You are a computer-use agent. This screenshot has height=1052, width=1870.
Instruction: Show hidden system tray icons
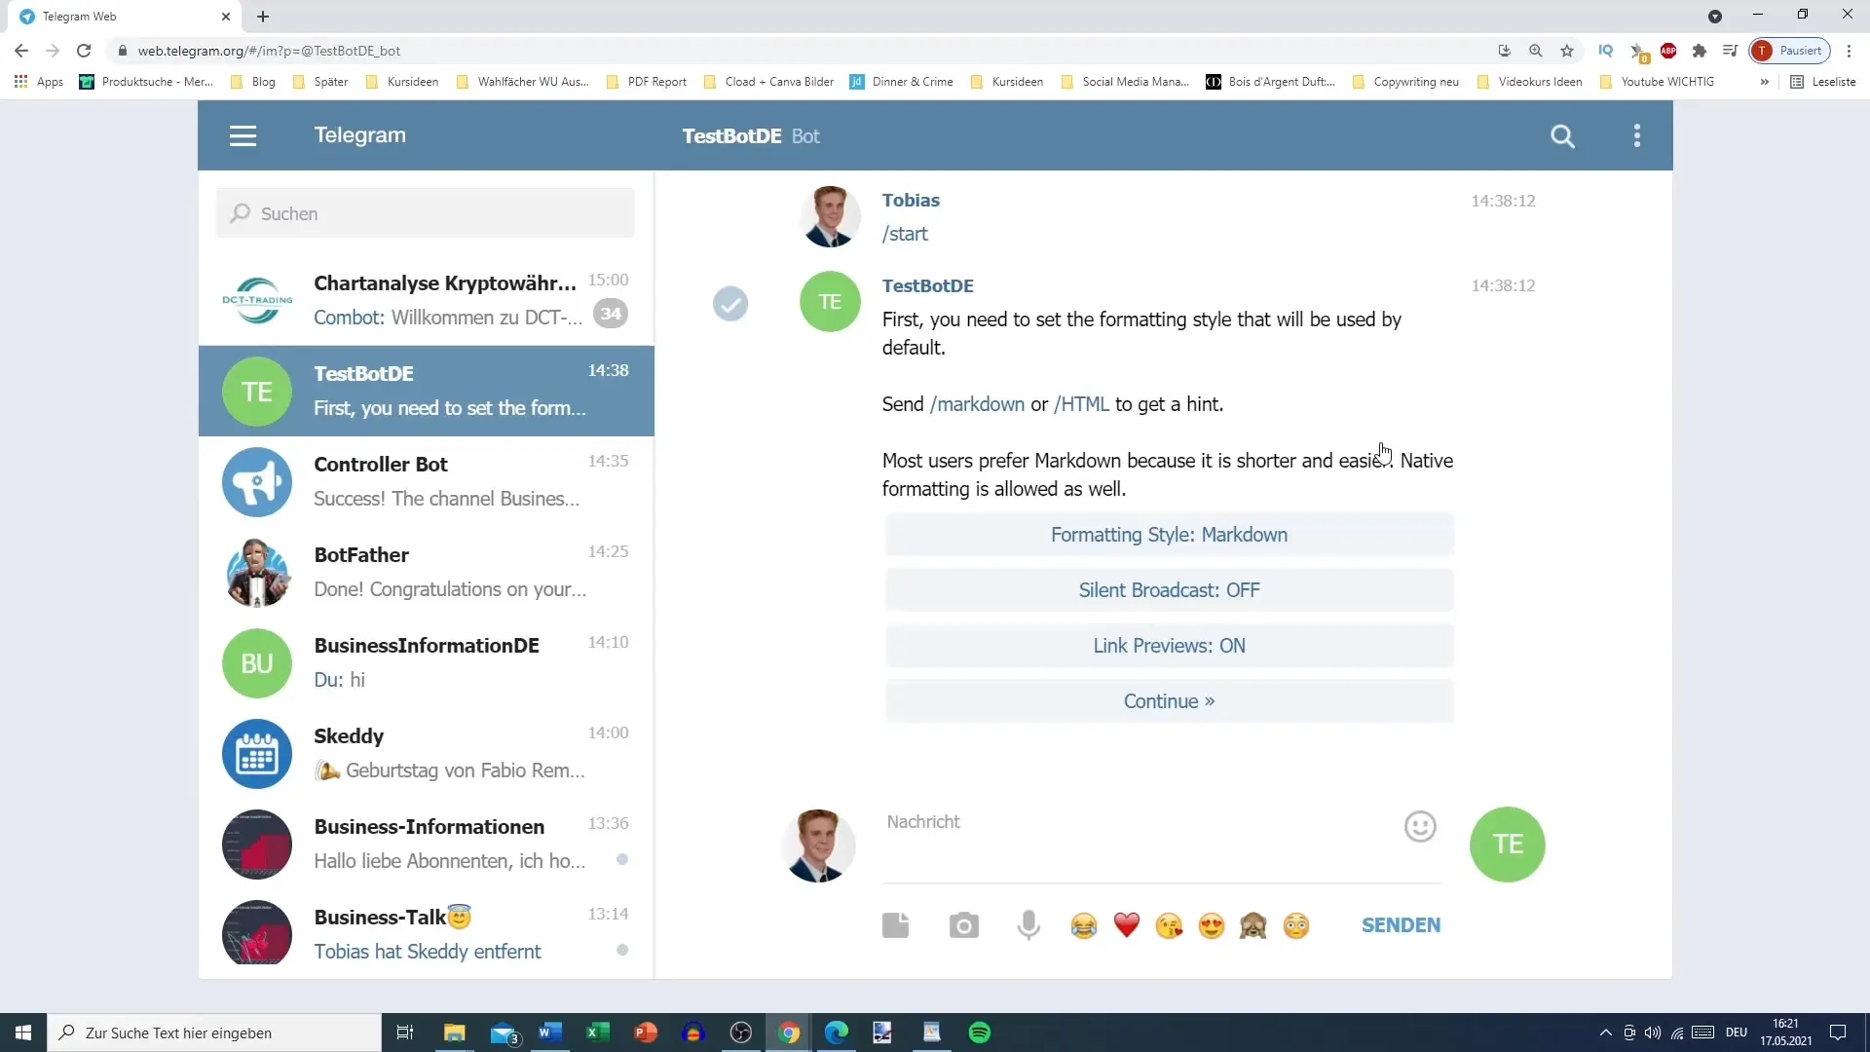[x=1605, y=1033]
